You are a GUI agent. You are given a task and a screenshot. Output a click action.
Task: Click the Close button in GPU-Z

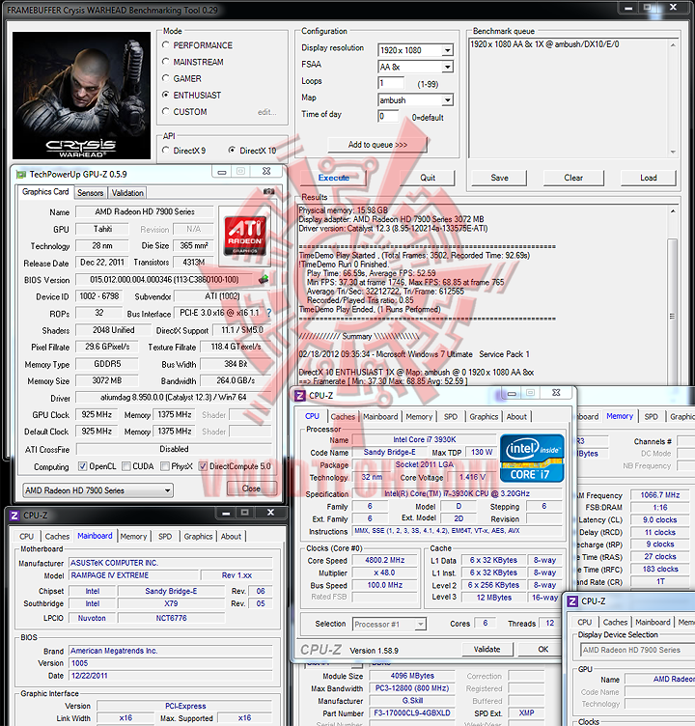251,489
